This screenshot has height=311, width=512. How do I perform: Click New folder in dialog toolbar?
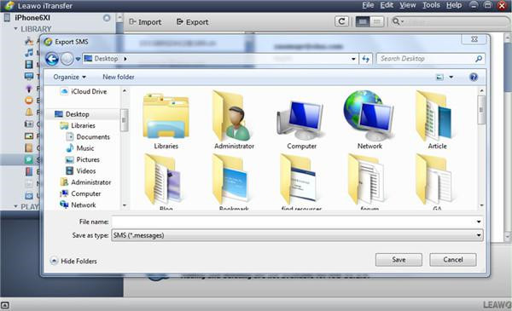tap(119, 78)
